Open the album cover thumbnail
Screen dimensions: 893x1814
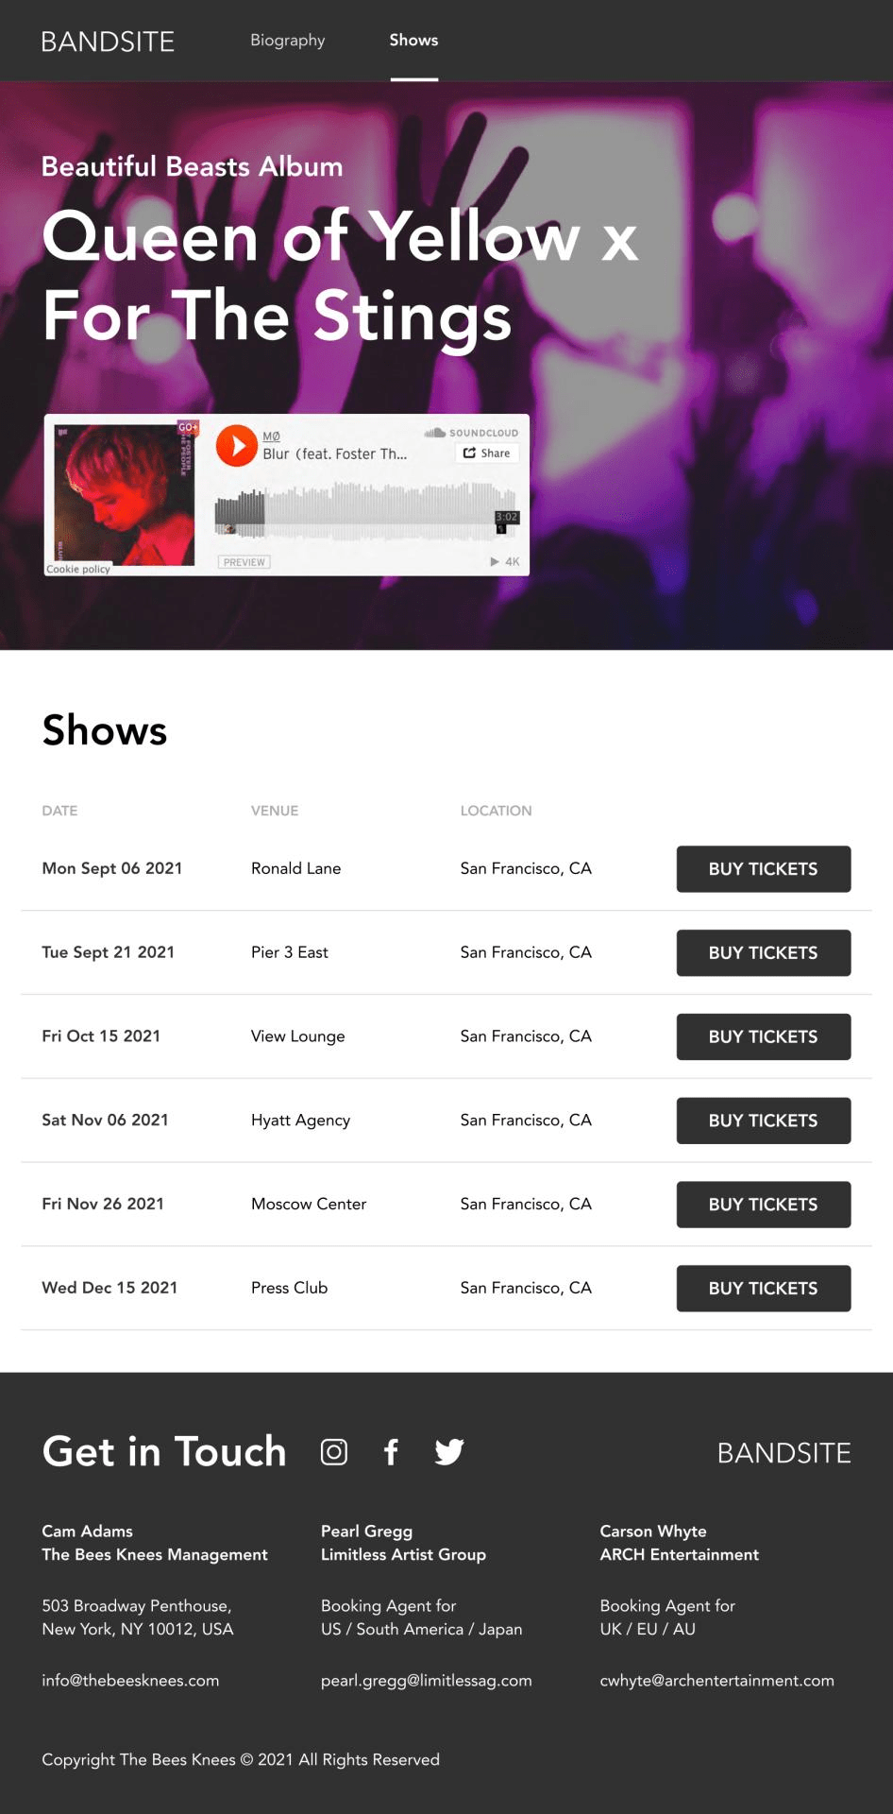pos(124,495)
